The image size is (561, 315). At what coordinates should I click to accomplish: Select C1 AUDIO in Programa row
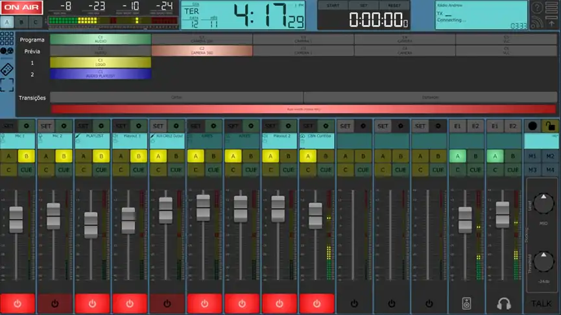[x=101, y=40]
